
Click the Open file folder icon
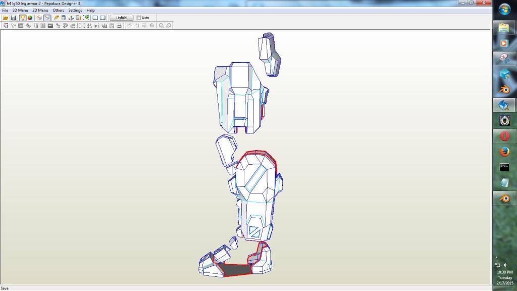(6, 18)
